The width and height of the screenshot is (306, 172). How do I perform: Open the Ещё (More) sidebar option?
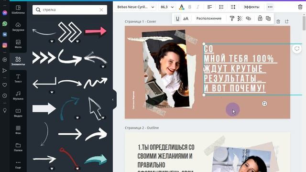[18, 164]
